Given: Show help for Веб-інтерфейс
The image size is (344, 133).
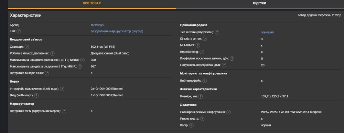Looking at the screenshot, I should point(204,81).
